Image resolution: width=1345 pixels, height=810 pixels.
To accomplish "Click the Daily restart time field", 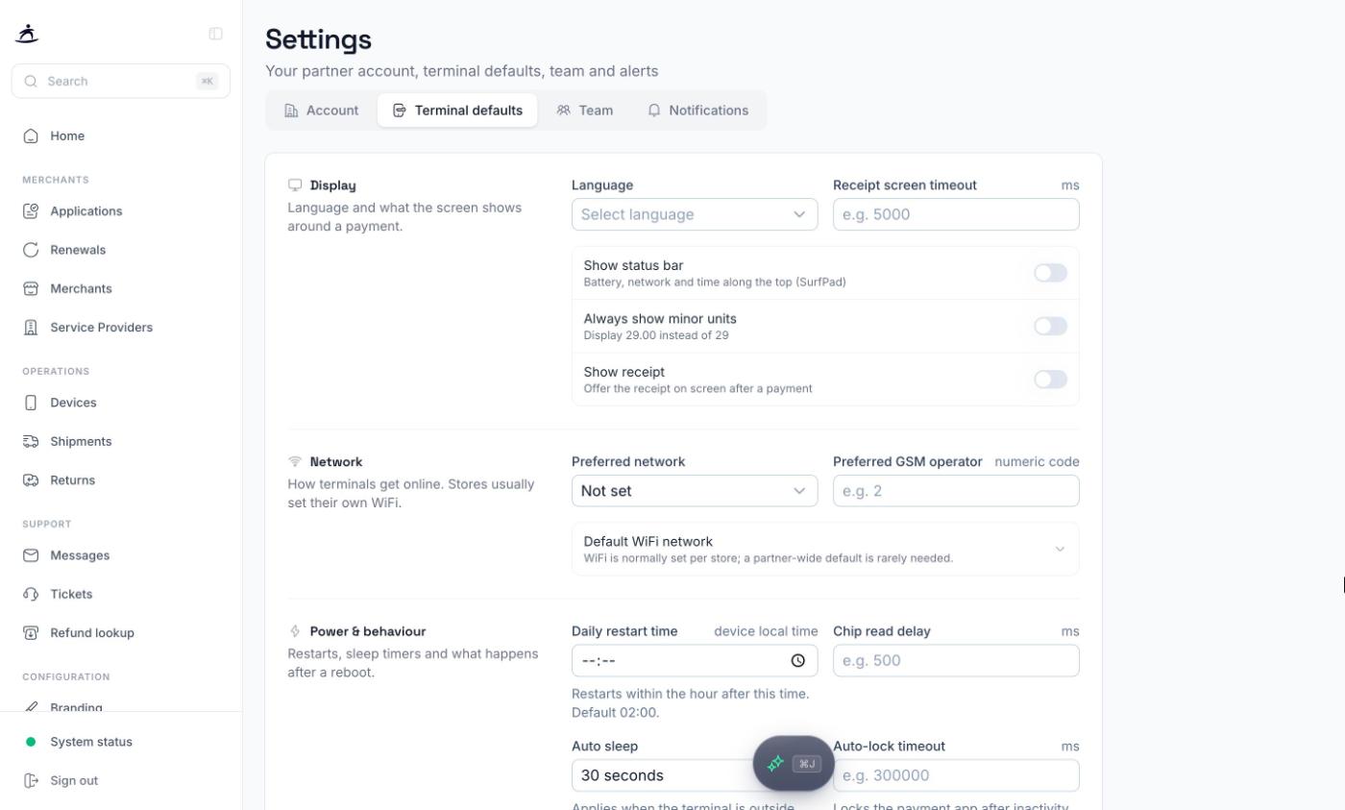I will [x=695, y=661].
